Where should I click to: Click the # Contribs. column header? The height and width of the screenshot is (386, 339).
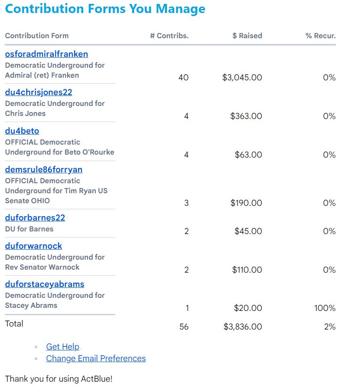pos(169,36)
